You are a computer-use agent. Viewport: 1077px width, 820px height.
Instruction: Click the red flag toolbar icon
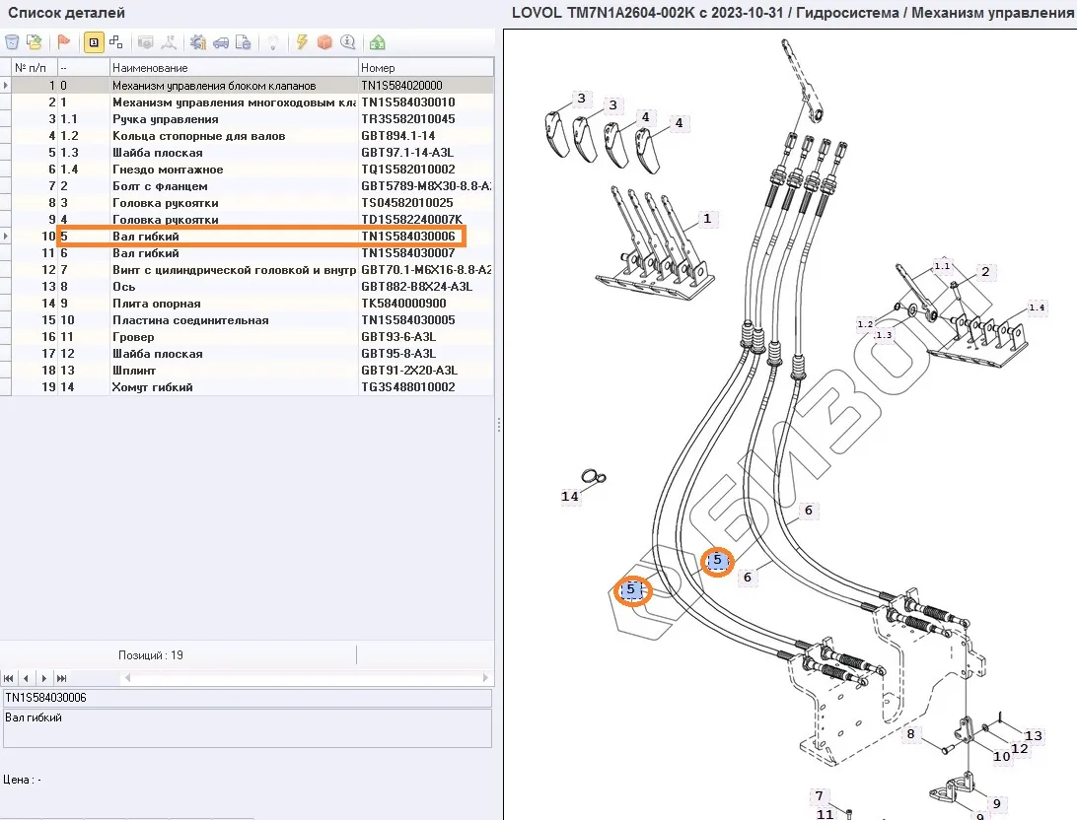(64, 42)
